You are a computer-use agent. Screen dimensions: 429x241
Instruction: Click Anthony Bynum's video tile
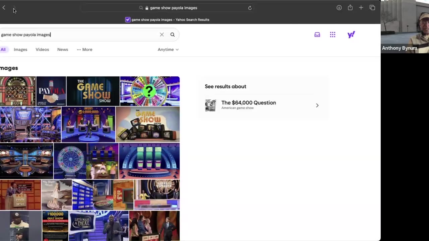point(405,26)
